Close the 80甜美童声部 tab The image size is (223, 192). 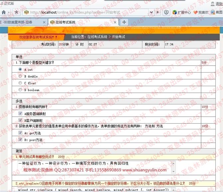(44, 22)
